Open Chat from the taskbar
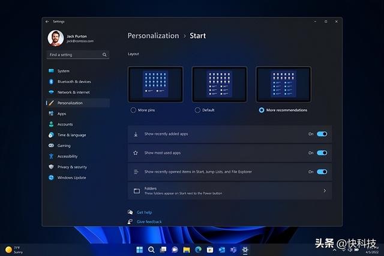The height and width of the screenshot is (256, 384). (175, 249)
